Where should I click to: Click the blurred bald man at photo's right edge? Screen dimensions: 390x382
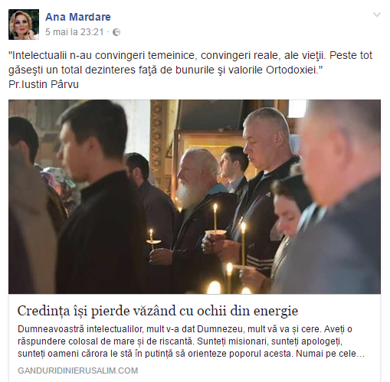coord(339,199)
